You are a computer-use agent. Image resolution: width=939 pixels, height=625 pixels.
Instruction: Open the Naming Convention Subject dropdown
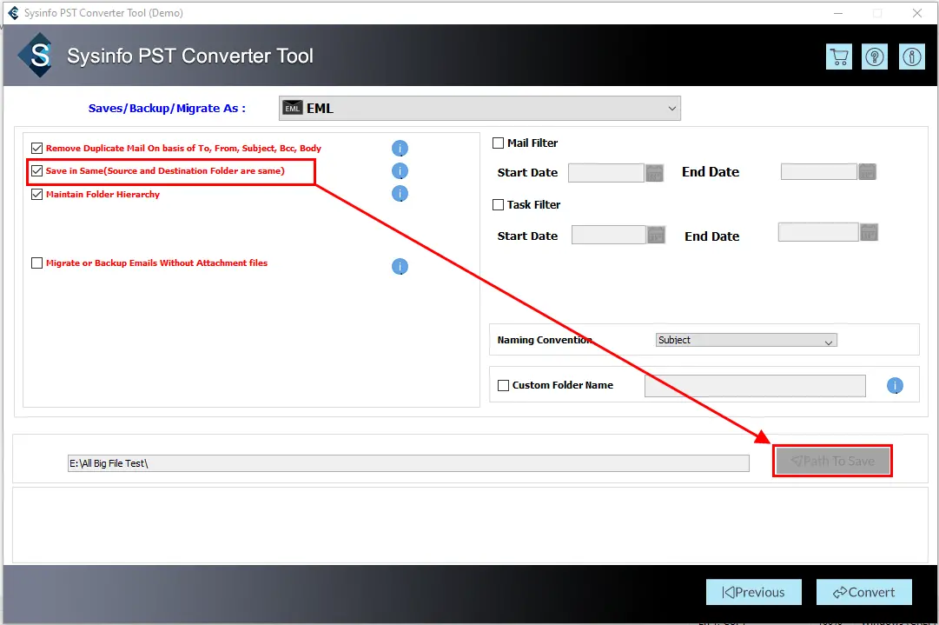coord(746,341)
